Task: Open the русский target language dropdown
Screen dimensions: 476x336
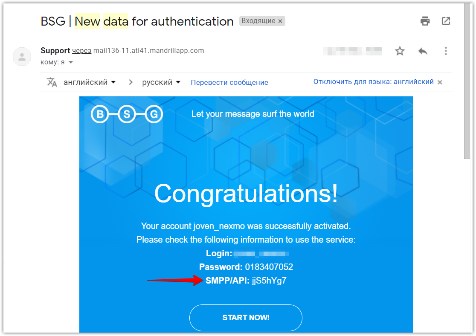Action: [x=161, y=82]
